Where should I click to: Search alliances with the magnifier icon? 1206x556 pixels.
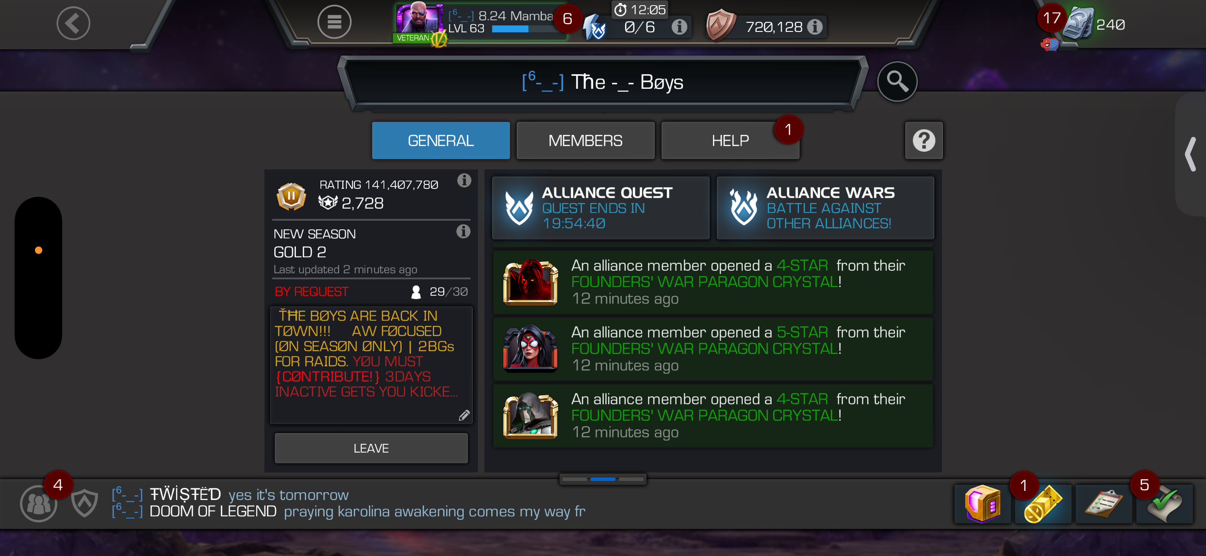click(897, 81)
